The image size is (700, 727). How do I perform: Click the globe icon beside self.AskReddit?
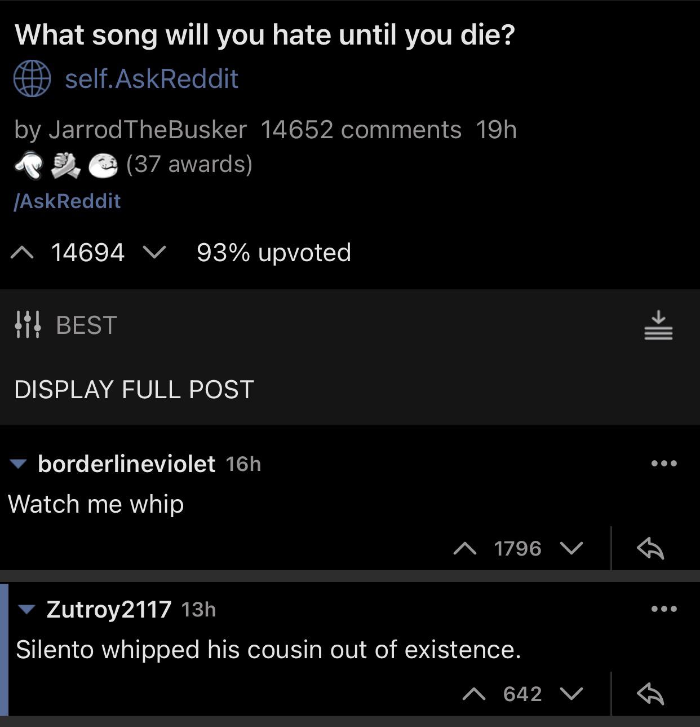coord(32,78)
